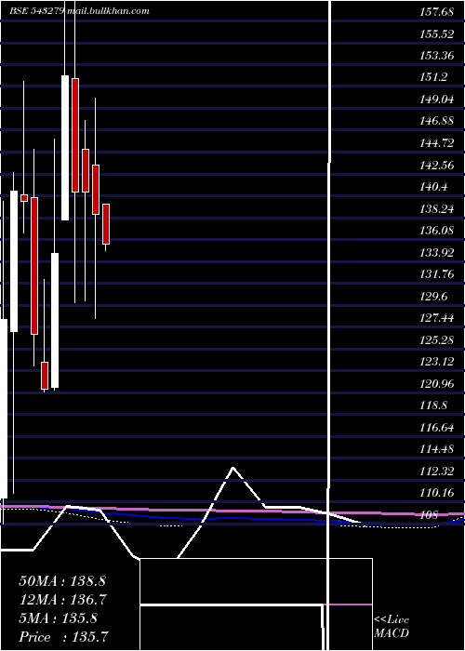Click the 131.76 price axis label
The width and height of the screenshot is (465, 651).
436,274
